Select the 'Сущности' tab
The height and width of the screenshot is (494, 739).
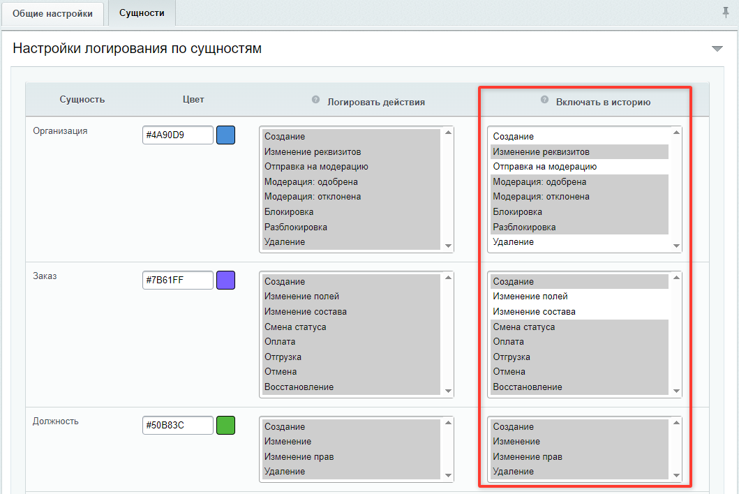tap(142, 13)
